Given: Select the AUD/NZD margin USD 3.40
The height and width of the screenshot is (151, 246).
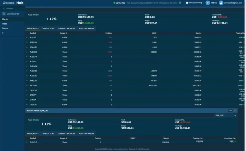Looking at the screenshot, I should [198, 71].
